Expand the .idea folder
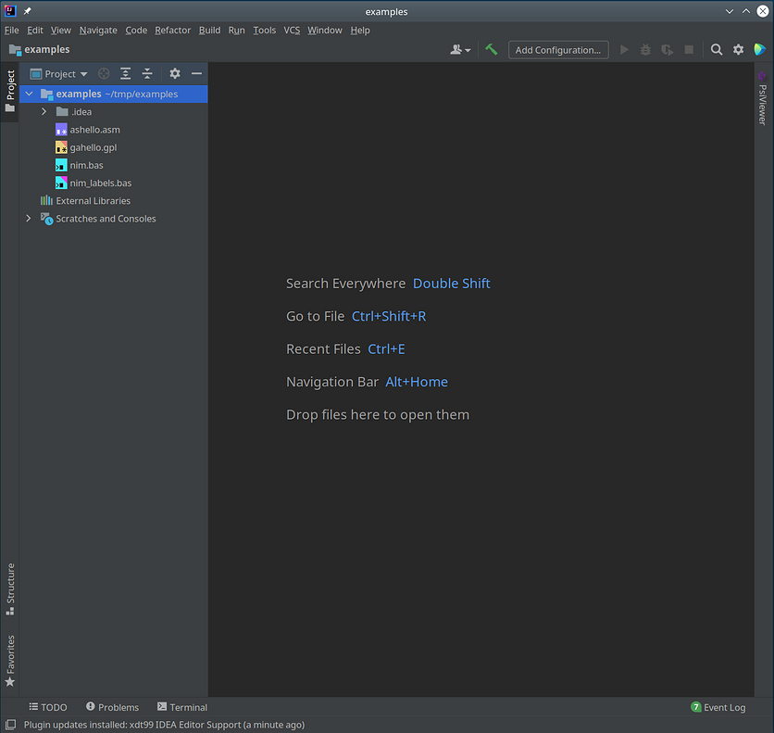The height and width of the screenshot is (733, 774). 43,111
